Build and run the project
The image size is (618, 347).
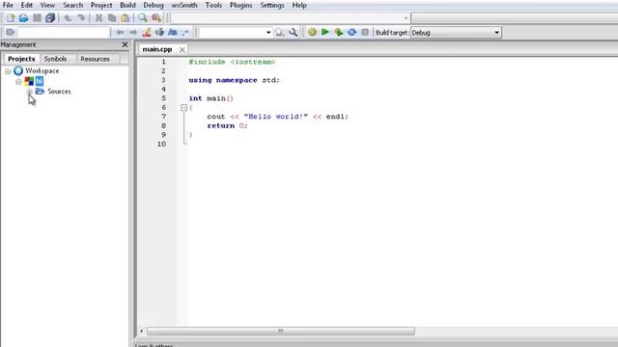click(x=339, y=32)
